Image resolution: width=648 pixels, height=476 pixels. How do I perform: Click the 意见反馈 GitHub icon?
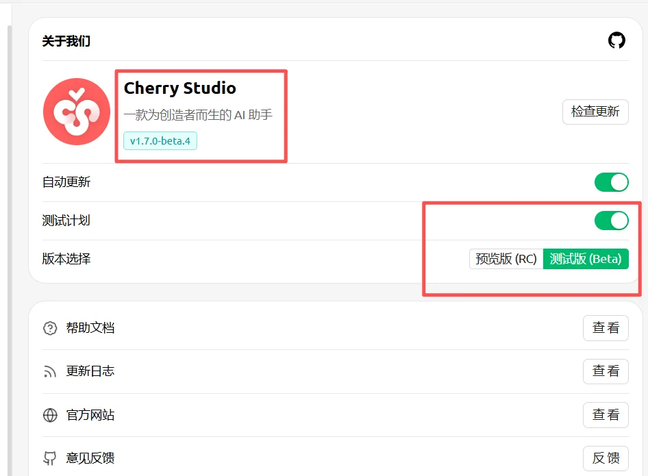click(x=50, y=458)
